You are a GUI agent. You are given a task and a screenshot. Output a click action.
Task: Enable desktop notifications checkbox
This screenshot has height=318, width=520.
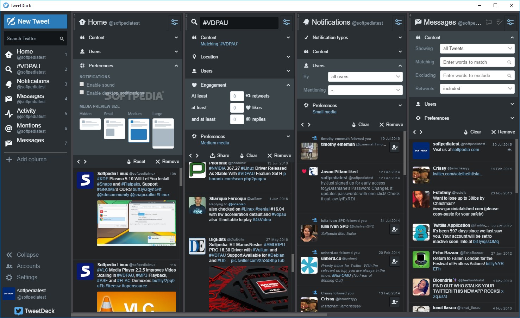[x=82, y=93]
